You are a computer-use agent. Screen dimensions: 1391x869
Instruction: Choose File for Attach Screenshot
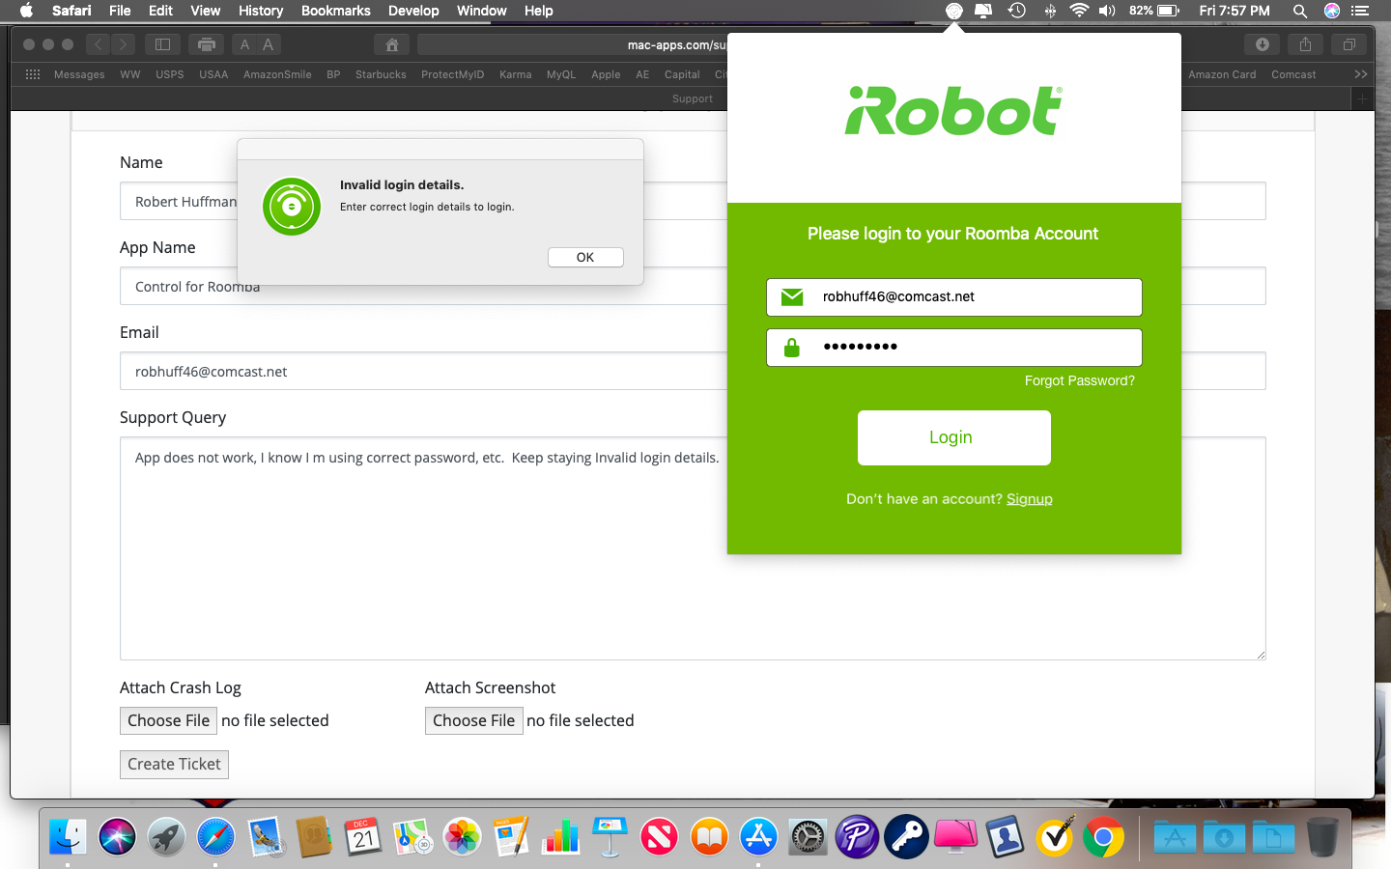(x=473, y=720)
